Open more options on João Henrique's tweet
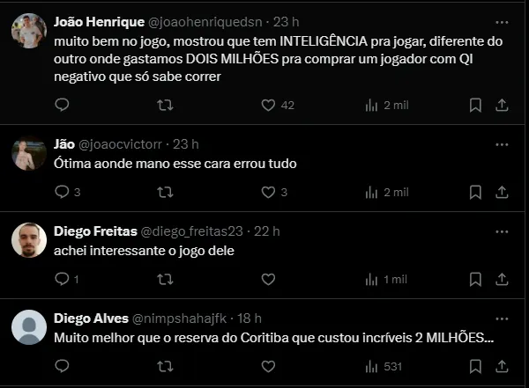Screen dimensions: 529x388 (502, 21)
